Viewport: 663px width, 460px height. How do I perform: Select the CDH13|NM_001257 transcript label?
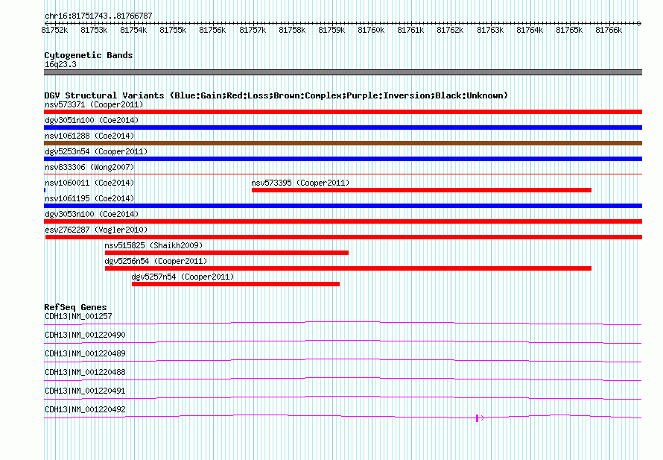tap(78, 316)
